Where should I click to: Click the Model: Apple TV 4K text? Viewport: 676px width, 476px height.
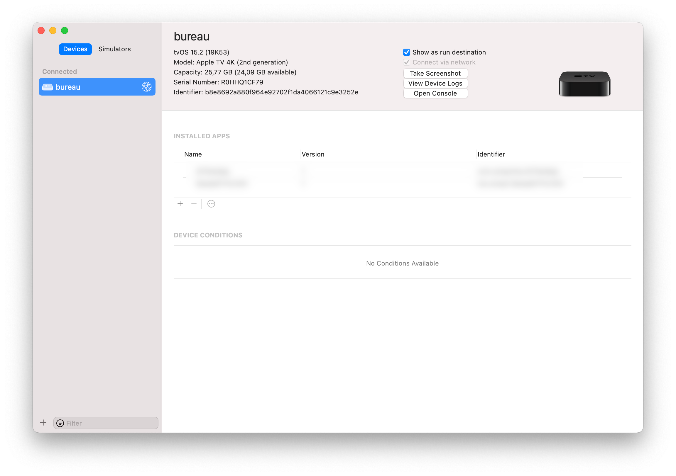click(x=231, y=62)
